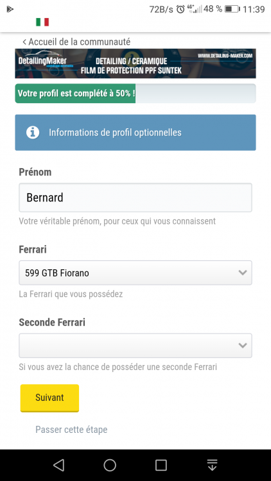Click the Prénom field containing Bernard
This screenshot has height=481, width=271.
click(135, 198)
